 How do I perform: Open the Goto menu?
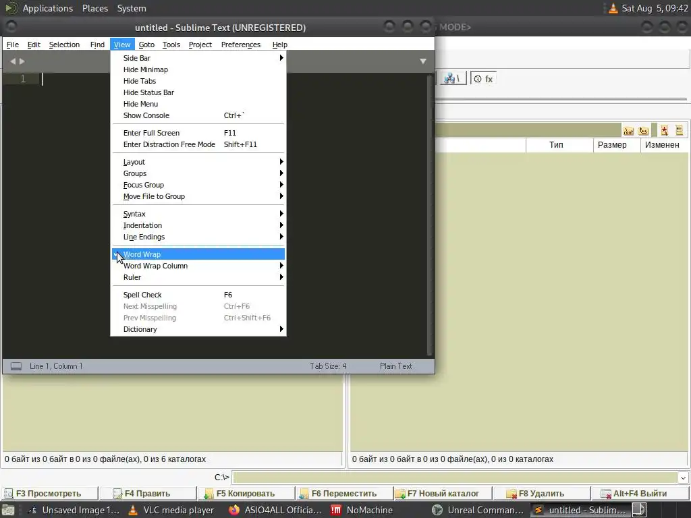click(x=146, y=45)
